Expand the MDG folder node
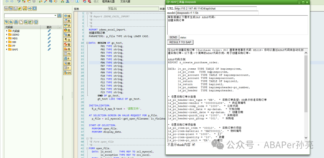Image resolution: width=324 pixels, height=158 pixels. pos(7,38)
